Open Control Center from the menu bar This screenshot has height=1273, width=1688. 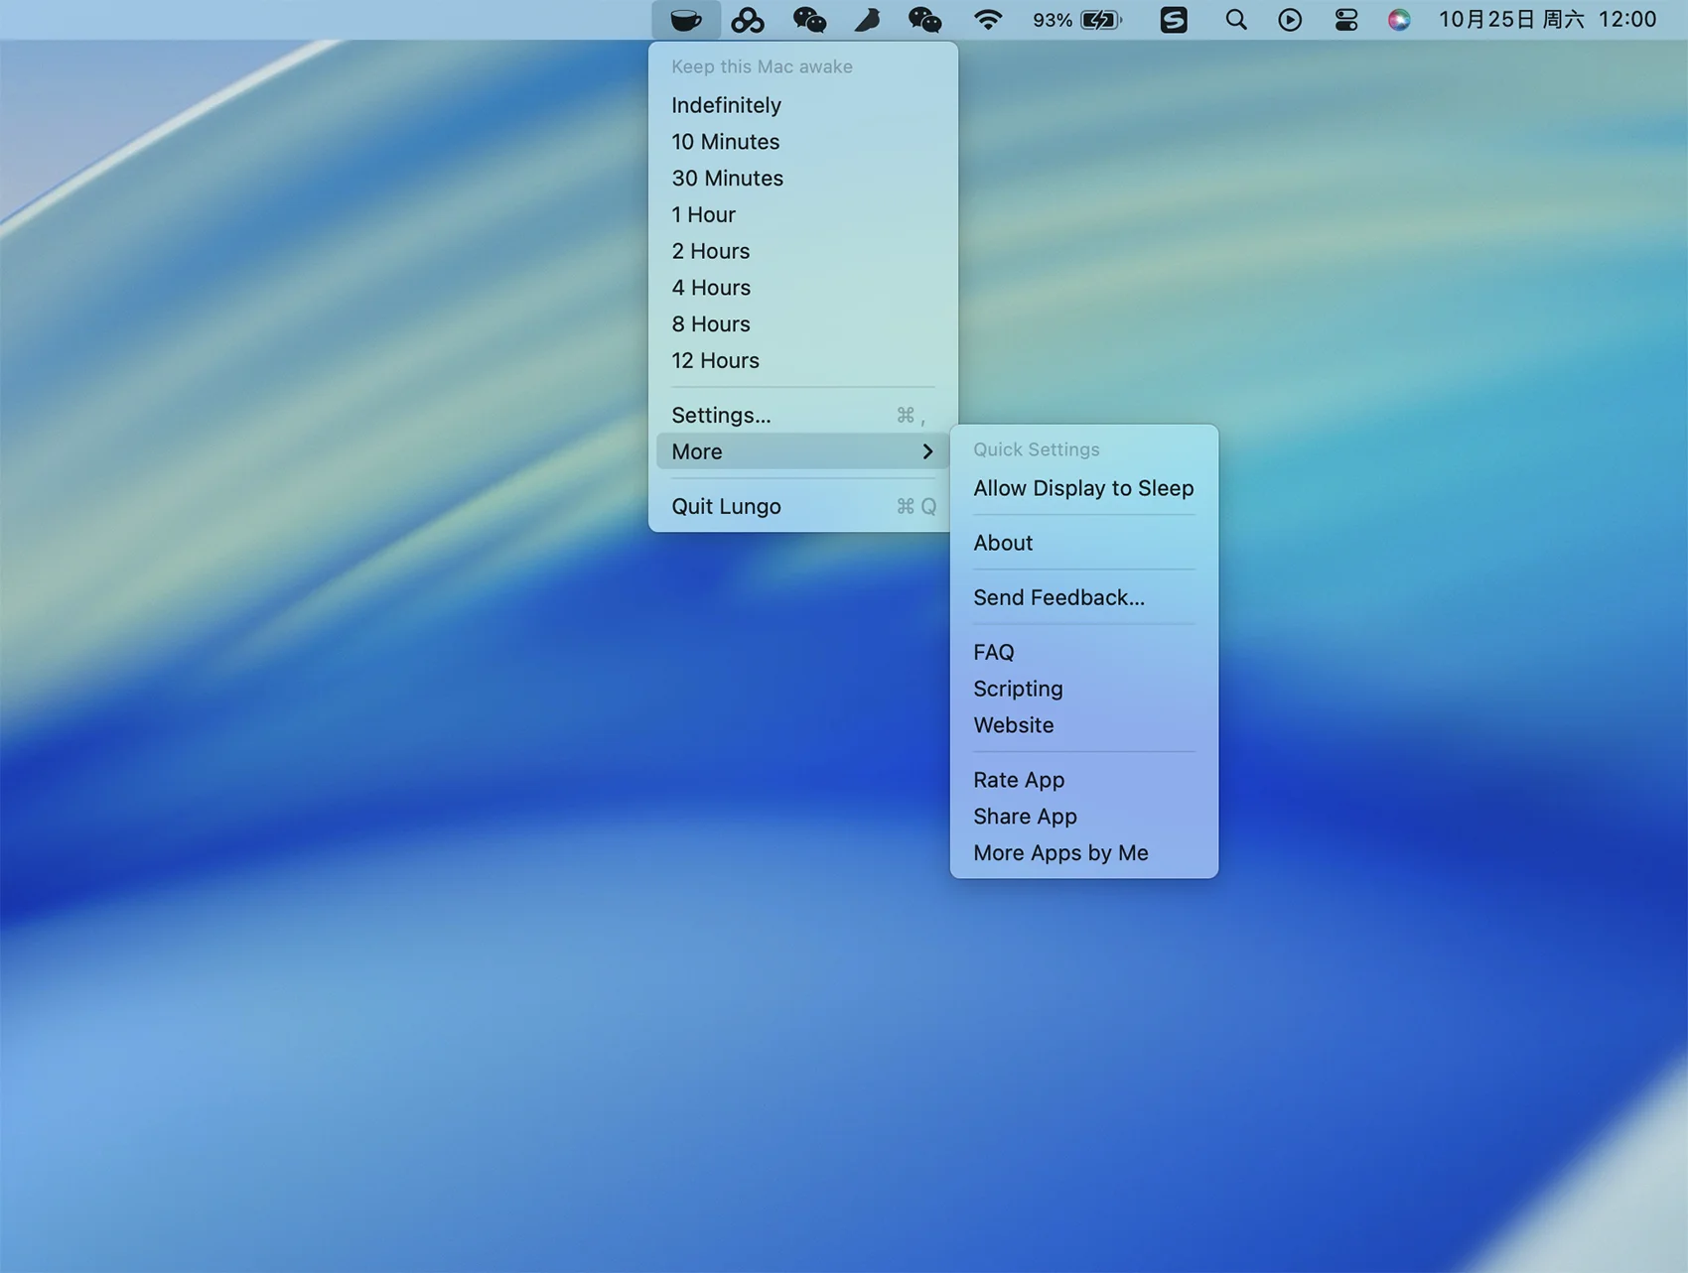pyautogui.click(x=1345, y=20)
